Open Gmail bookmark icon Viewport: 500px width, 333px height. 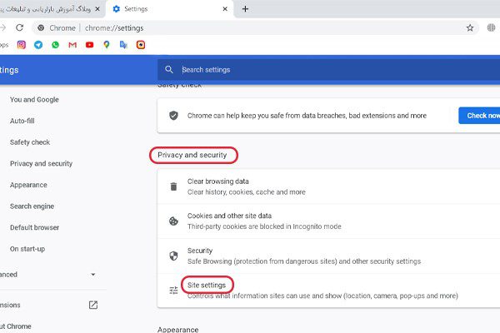pyautogui.click(x=72, y=45)
